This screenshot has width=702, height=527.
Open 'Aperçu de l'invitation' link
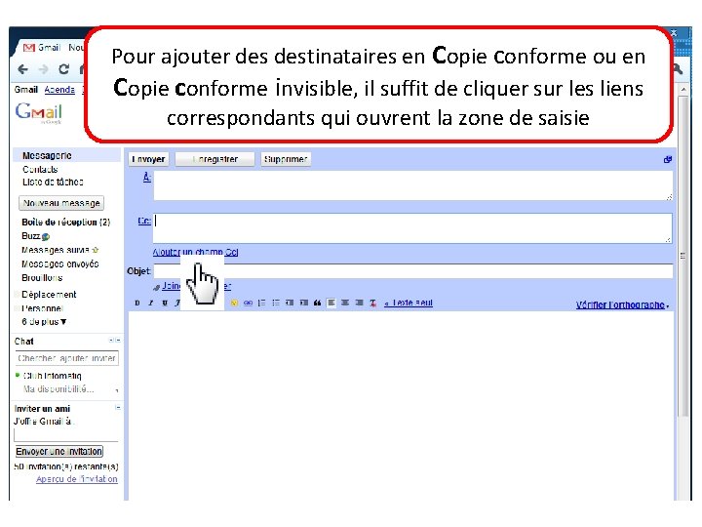point(77,479)
